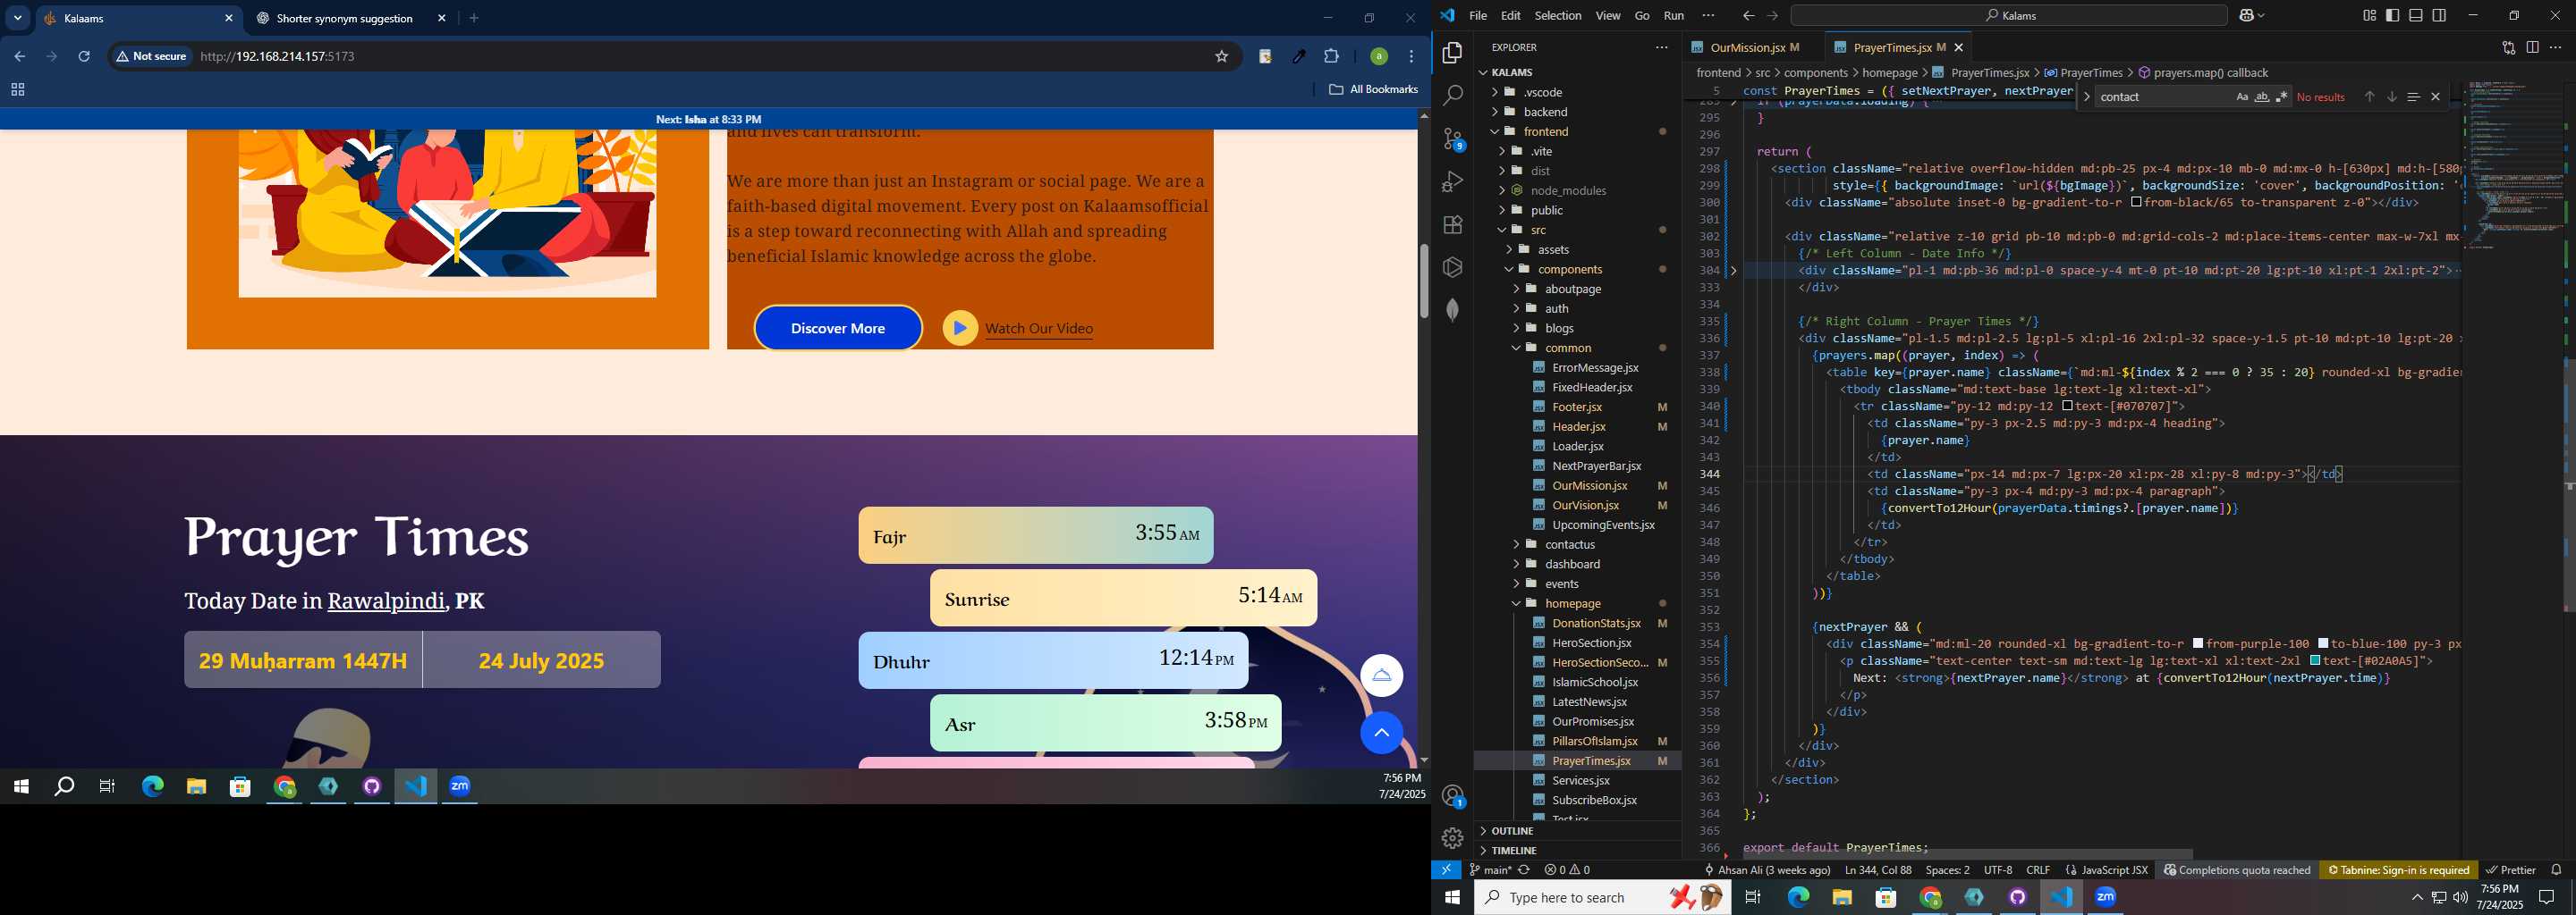Toggle the Secondary Side Bar layout button
Image resolution: width=2576 pixels, height=915 pixels.
point(2439,15)
